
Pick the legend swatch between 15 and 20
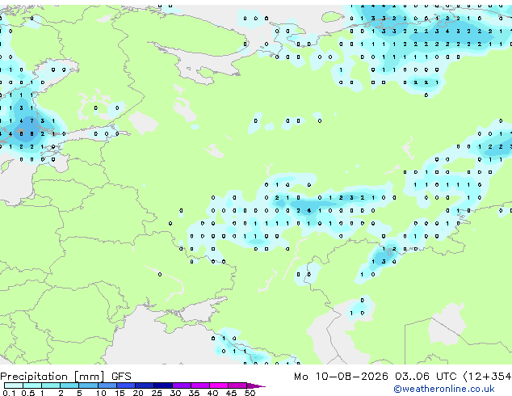(126, 385)
